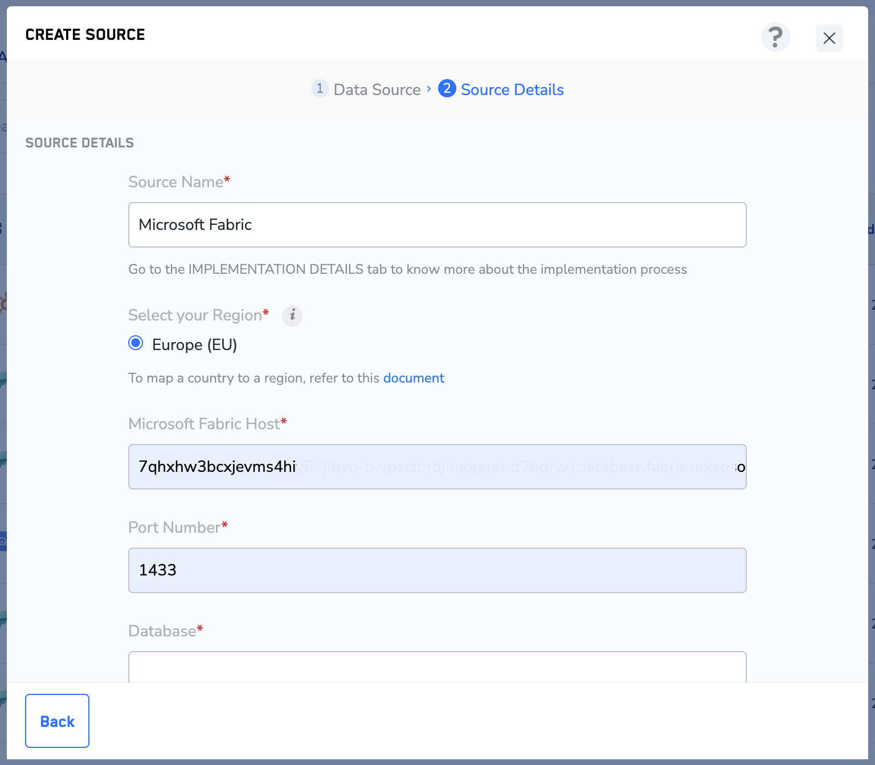
Task: Open the region mapping document link
Action: click(414, 378)
